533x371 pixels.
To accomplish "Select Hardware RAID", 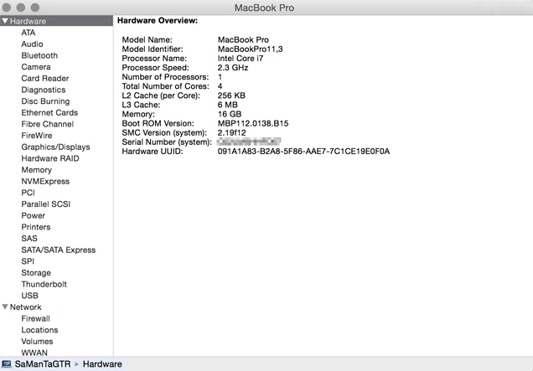I will pos(50,158).
